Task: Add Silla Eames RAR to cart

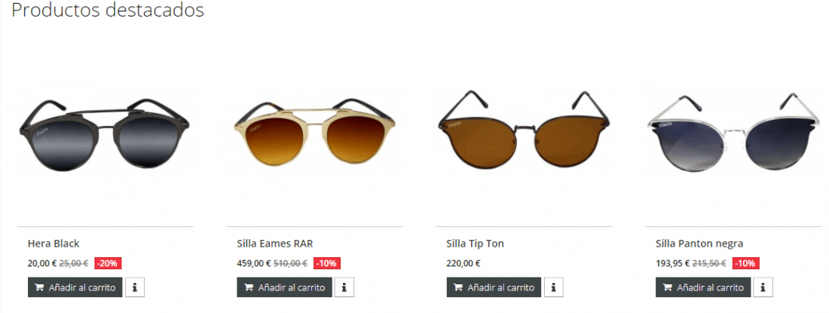Action: (284, 287)
